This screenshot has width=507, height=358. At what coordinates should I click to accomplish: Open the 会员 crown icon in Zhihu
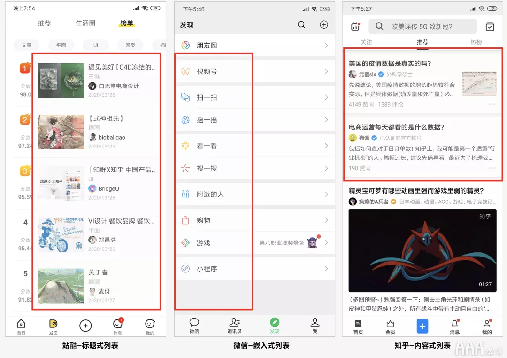click(390, 323)
